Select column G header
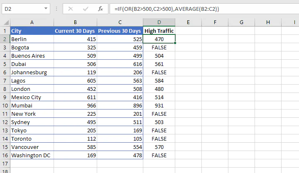This screenshot has height=173, width=299. tap(241, 22)
